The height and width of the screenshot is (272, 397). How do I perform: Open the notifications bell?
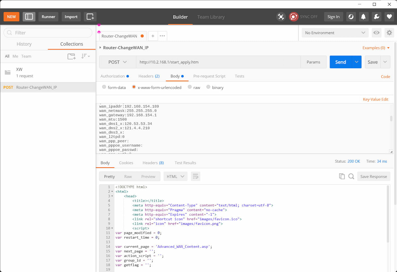[363, 17]
